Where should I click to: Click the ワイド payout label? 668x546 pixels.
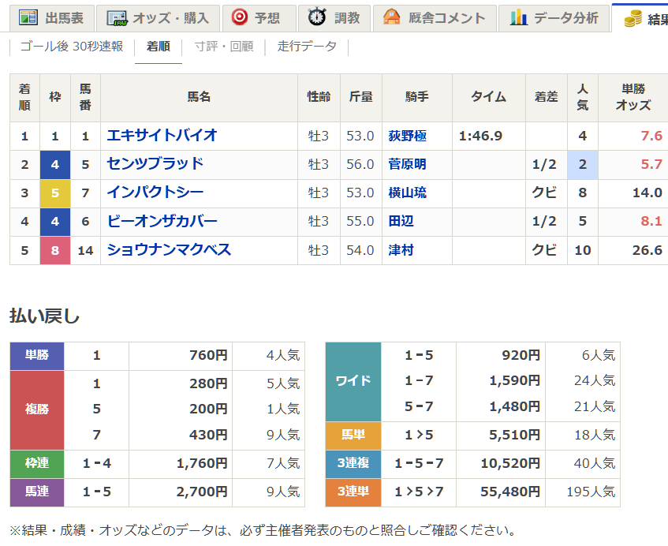(353, 381)
